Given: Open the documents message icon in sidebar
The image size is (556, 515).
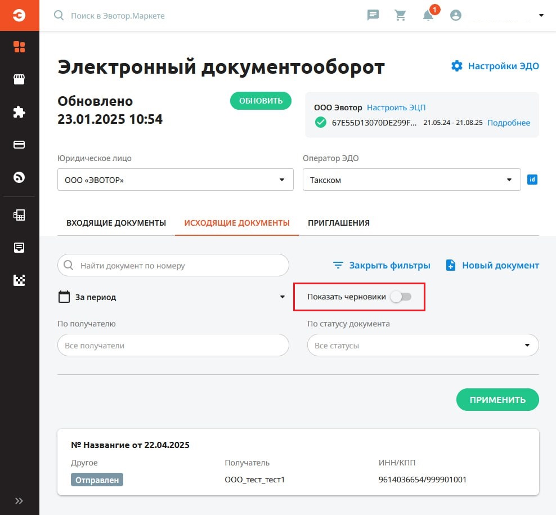Looking at the screenshot, I should [19, 248].
